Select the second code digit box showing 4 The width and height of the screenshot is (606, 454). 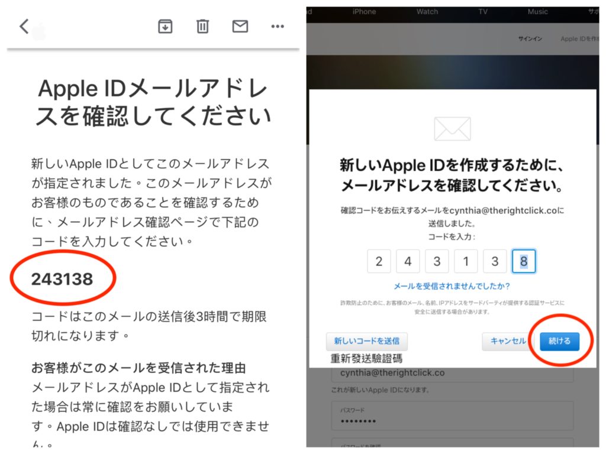(408, 261)
